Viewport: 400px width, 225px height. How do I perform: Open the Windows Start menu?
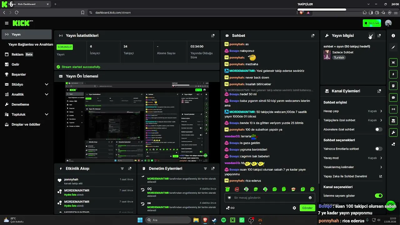tap(140, 220)
